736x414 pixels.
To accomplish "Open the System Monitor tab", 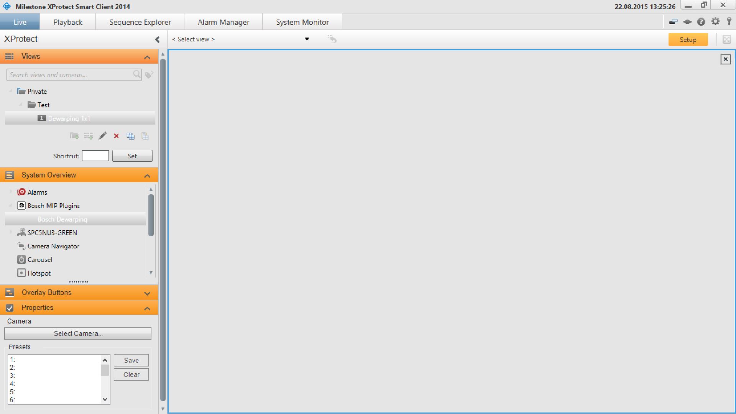I will tap(302, 22).
